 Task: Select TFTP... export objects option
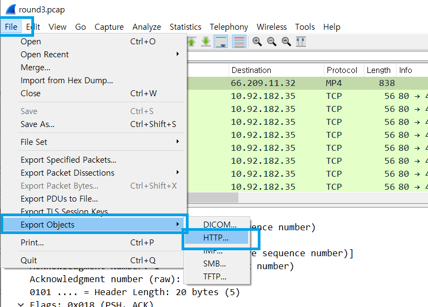pos(217,277)
